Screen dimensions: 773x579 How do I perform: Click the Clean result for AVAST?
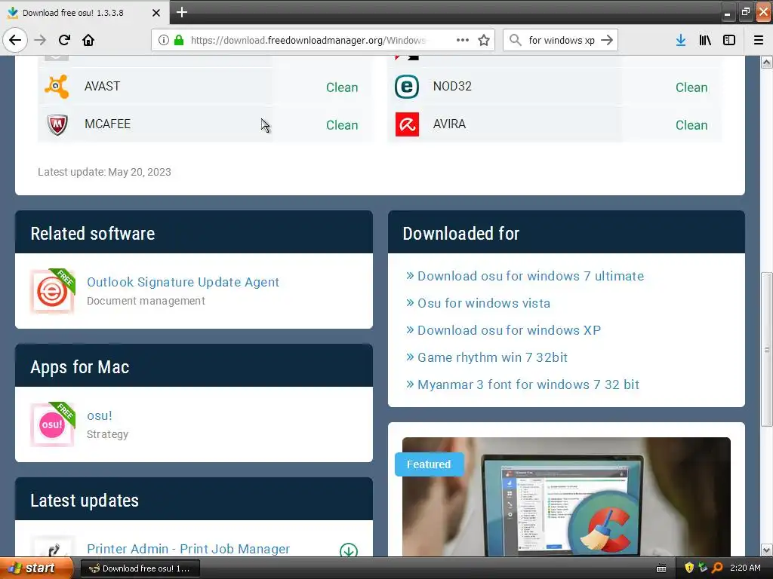(342, 87)
